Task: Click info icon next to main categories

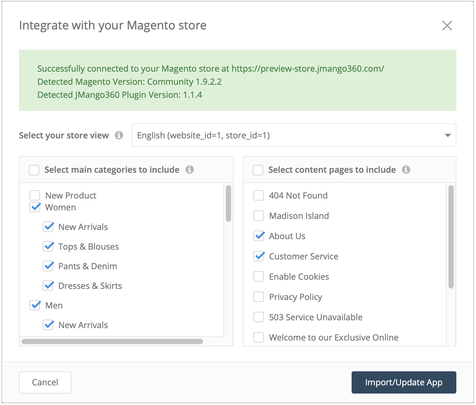Action: [x=190, y=169]
